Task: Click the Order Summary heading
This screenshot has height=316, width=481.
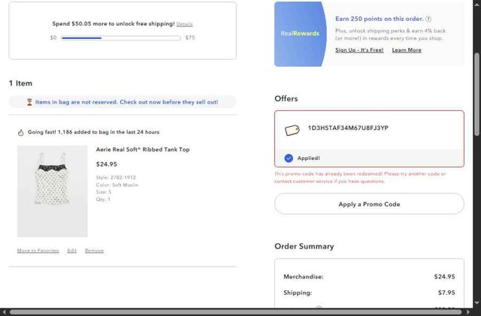Action: (304, 246)
